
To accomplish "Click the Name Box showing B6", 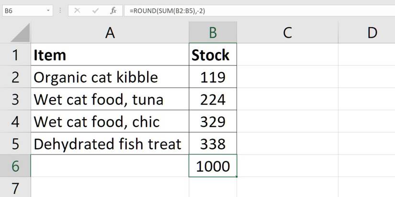I will point(24,10).
